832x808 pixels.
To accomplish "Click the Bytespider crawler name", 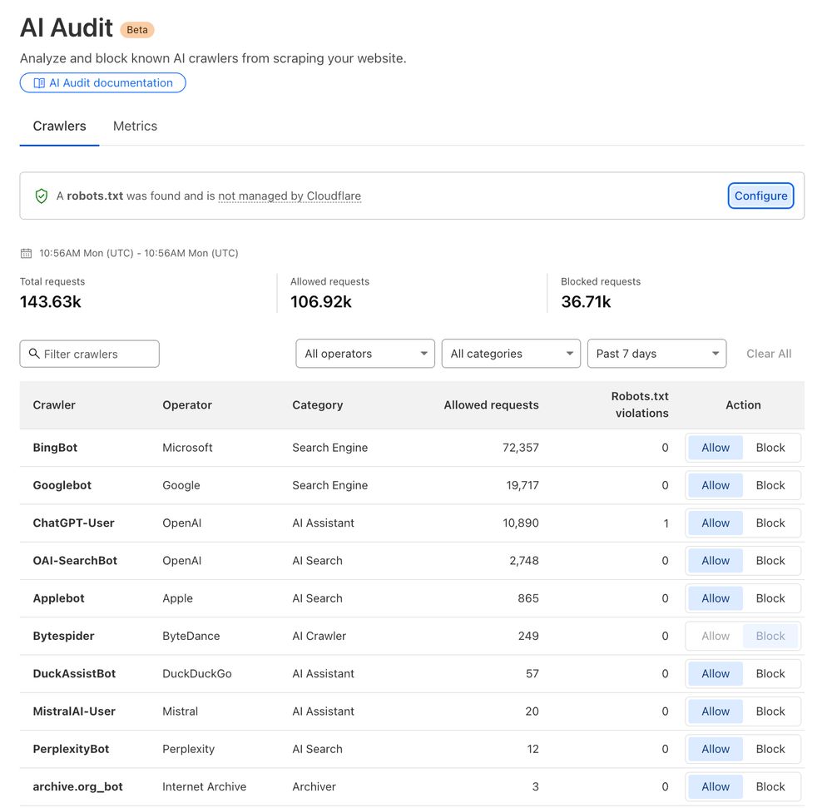I will [x=64, y=636].
